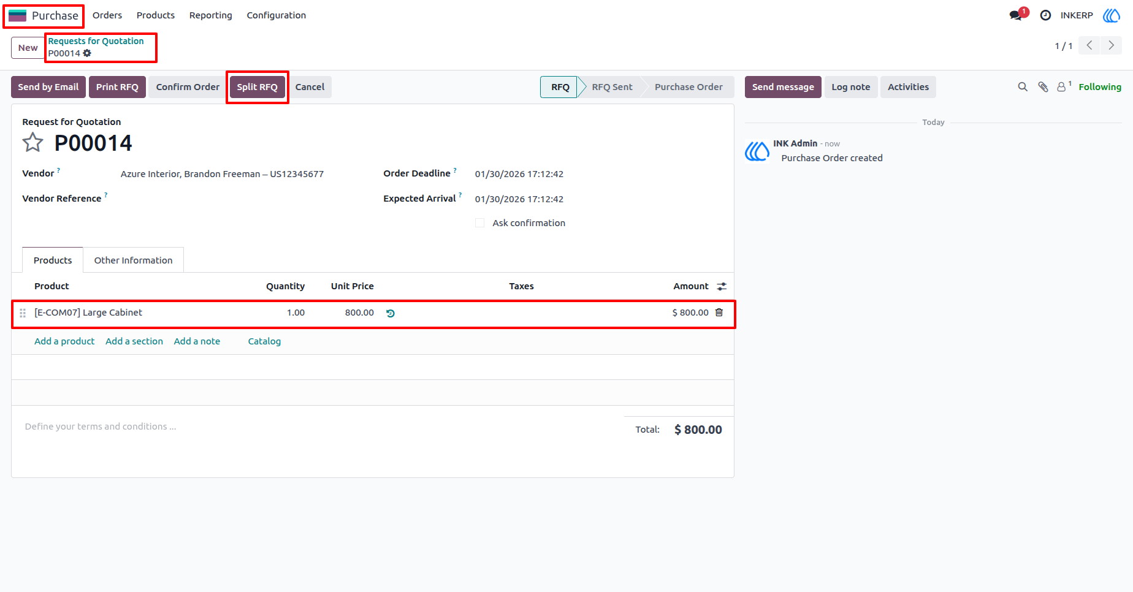Viewport: 1133px width, 592px height.
Task: Click Add a note link
Action: click(x=197, y=341)
